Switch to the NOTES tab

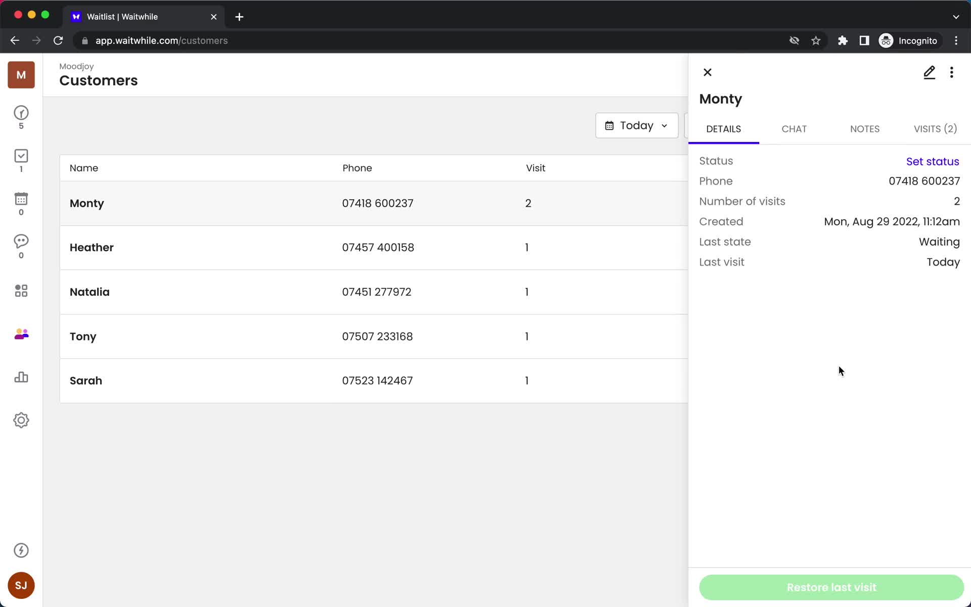[865, 128]
